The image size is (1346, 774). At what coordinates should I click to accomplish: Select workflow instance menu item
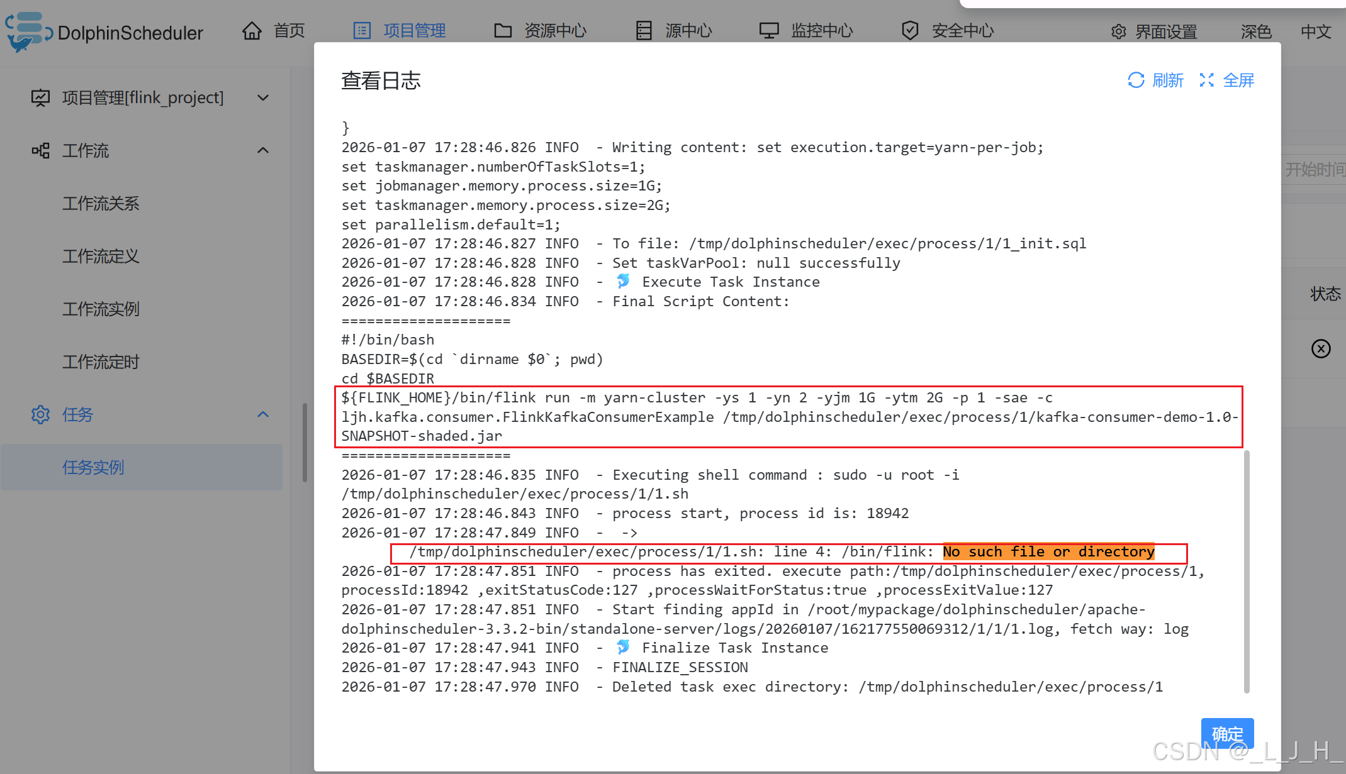pos(101,309)
